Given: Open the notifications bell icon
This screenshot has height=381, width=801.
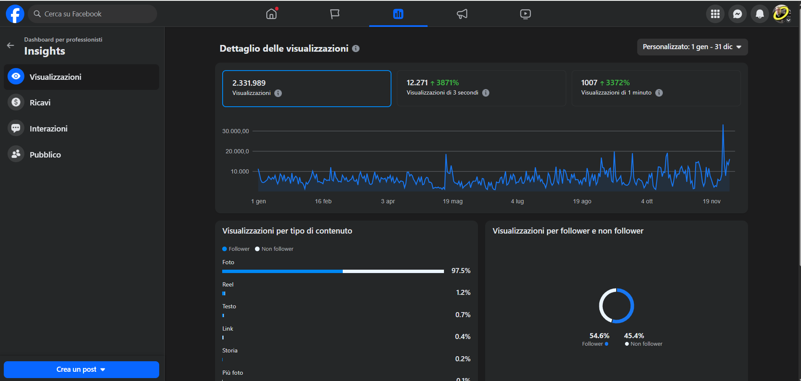Looking at the screenshot, I should click(759, 14).
